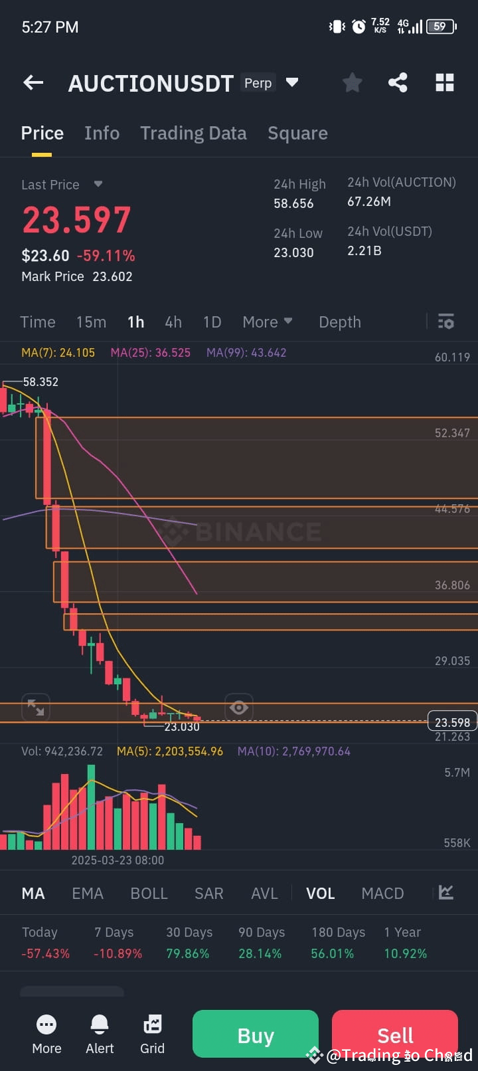Select the 4h interval

tap(173, 322)
